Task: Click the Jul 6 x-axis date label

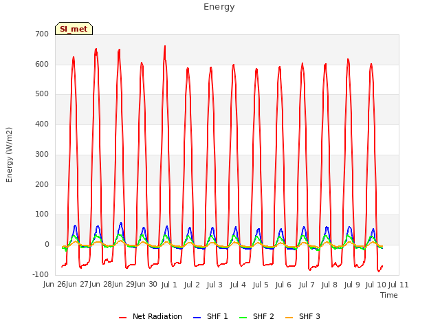Action: click(283, 285)
